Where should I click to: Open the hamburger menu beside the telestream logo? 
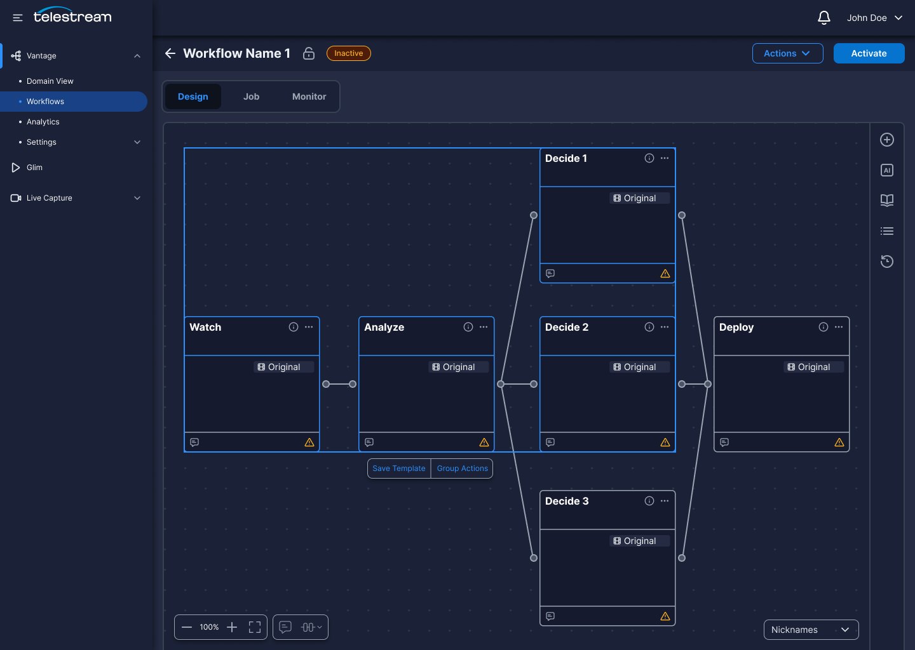coord(18,18)
